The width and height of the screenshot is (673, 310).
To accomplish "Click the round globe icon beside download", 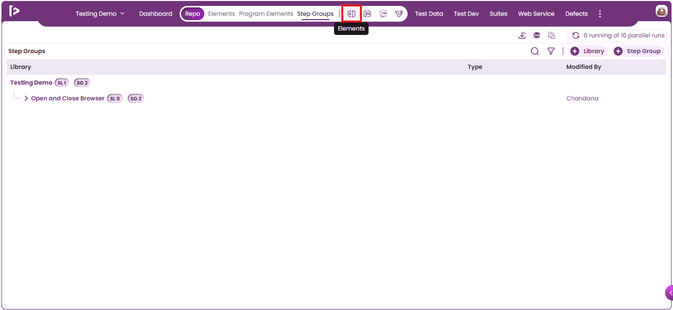I will (x=537, y=35).
